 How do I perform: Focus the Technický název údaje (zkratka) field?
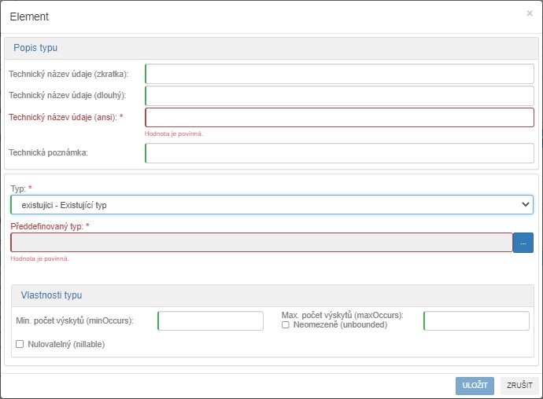coord(339,74)
